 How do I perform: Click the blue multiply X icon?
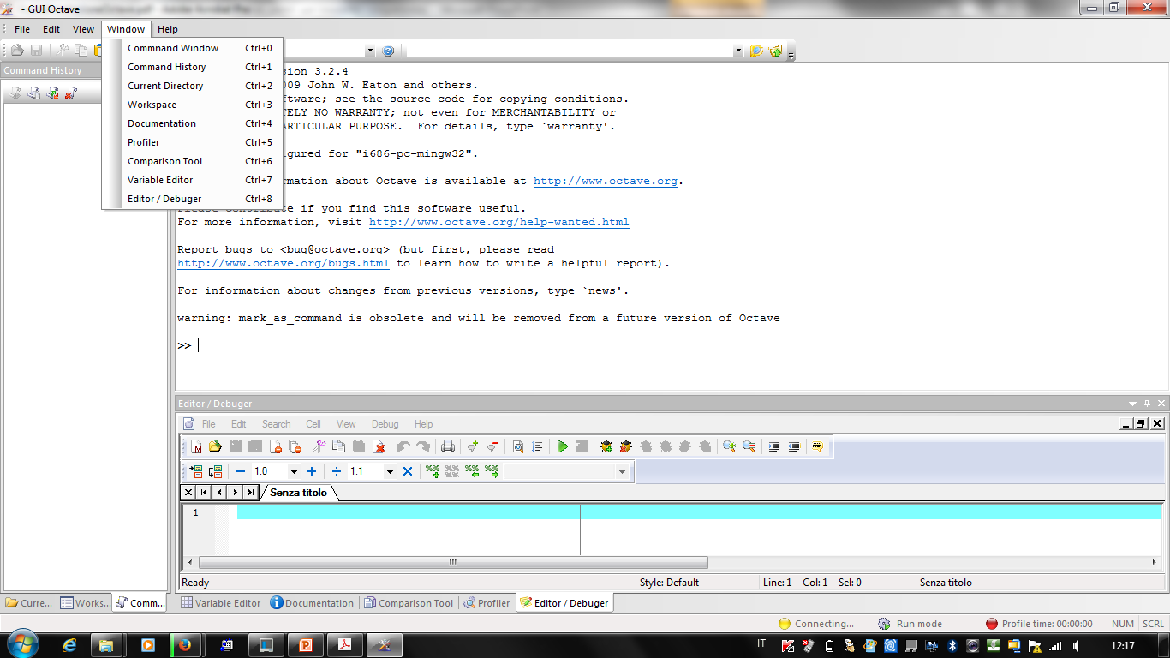(408, 471)
